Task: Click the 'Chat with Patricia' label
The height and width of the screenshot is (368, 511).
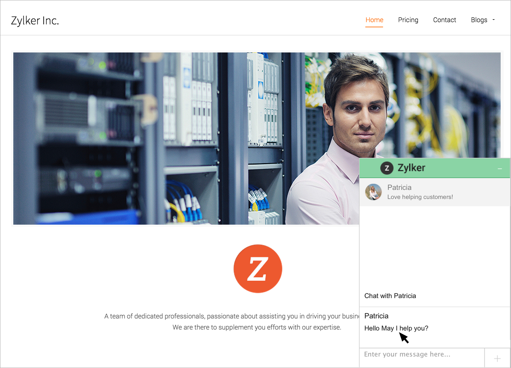Action: tap(390, 296)
